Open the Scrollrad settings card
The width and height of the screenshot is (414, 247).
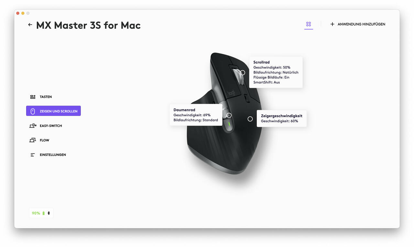276,72
